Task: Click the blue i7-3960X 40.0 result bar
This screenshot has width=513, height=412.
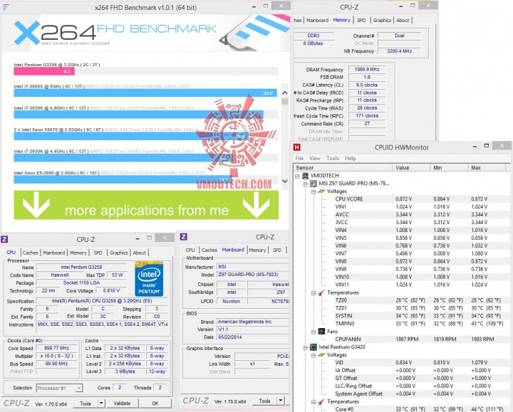Action: click(x=145, y=93)
